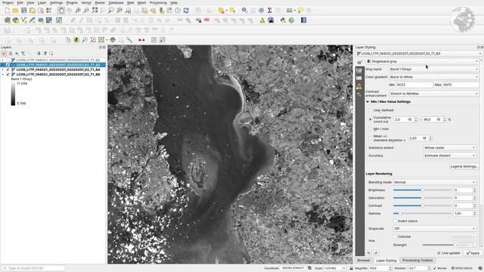Open the symbology paintbrush tab icon

tap(359, 62)
